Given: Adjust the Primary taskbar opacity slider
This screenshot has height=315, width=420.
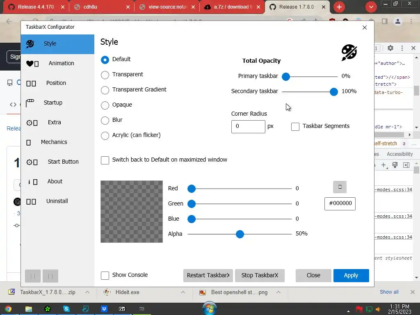Looking at the screenshot, I should pyautogui.click(x=286, y=77).
